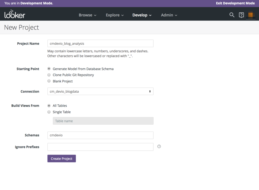Image resolution: width=259 pixels, height=190 pixels.
Task: Click the help question mark icon in navbar
Action: coord(241,15)
